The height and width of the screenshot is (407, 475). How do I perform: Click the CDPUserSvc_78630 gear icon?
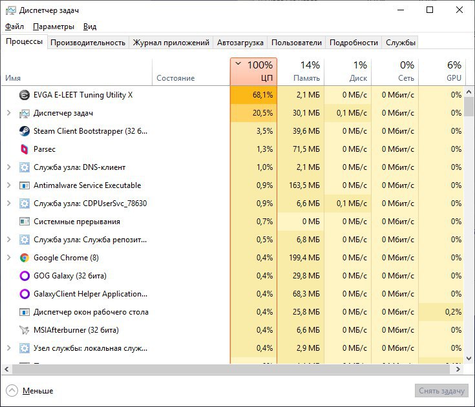(x=25, y=203)
